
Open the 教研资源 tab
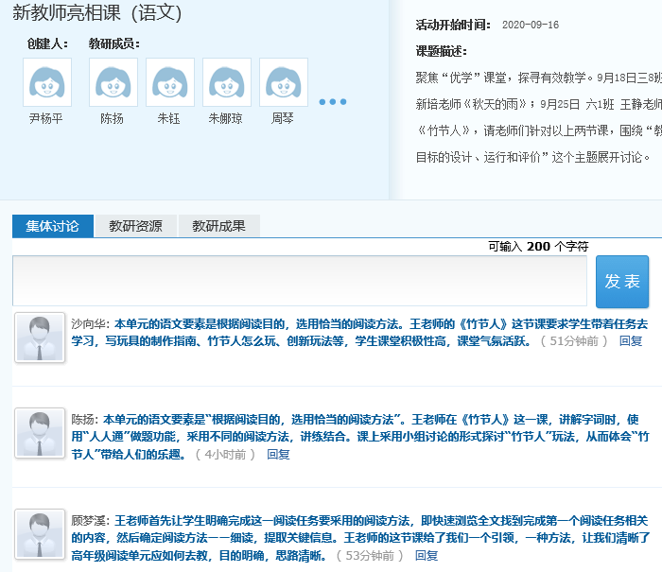click(135, 226)
